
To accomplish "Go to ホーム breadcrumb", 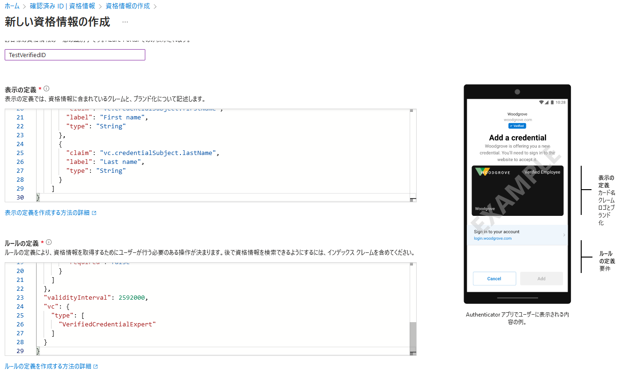I will (12, 6).
